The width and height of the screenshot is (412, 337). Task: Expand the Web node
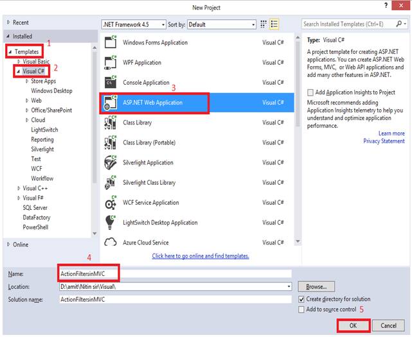27,101
